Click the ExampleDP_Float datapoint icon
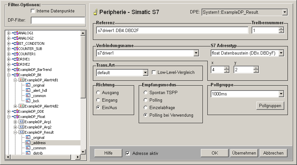The width and height of the screenshot is (297, 165). click(x=15, y=117)
